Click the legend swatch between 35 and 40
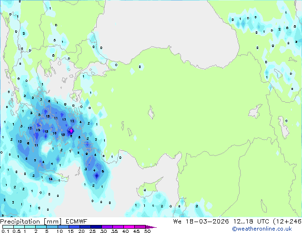Screen dimensions: 302x233 click(x=118, y=227)
